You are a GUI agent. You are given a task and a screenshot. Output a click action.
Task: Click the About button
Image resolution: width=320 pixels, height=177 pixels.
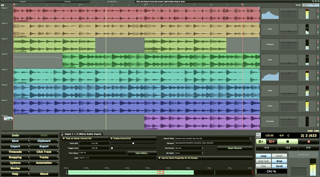[44, 174]
